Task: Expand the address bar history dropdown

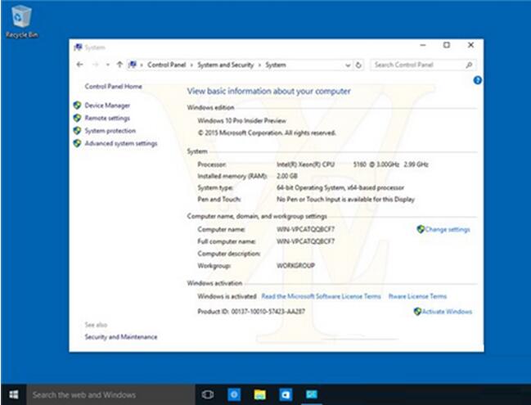Action: pos(348,65)
